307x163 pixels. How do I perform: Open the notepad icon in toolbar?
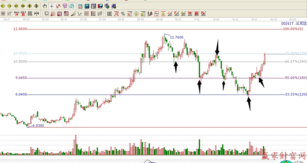click(x=93, y=6)
